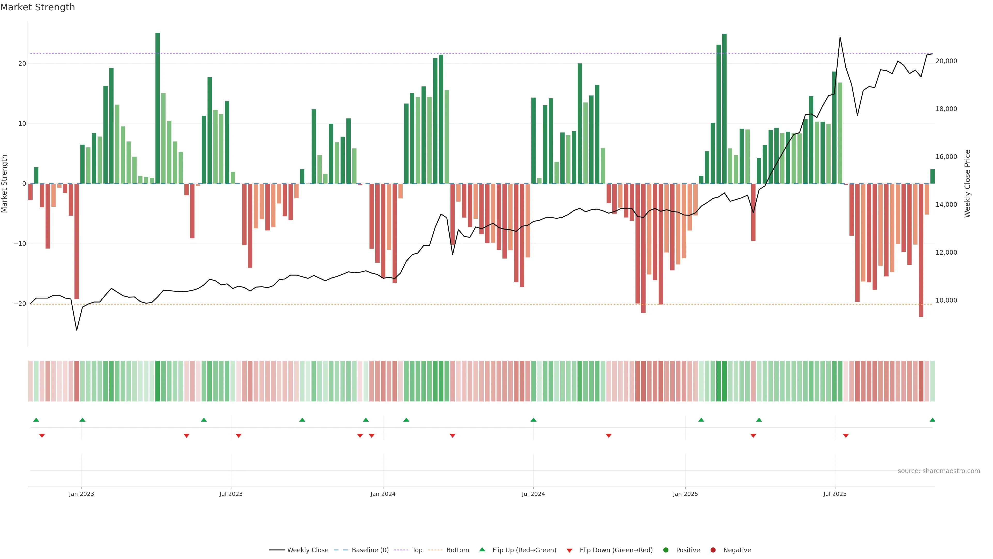The image size is (993, 559).
Task: Click the red Flip Down triangle legend icon
Action: 569,550
